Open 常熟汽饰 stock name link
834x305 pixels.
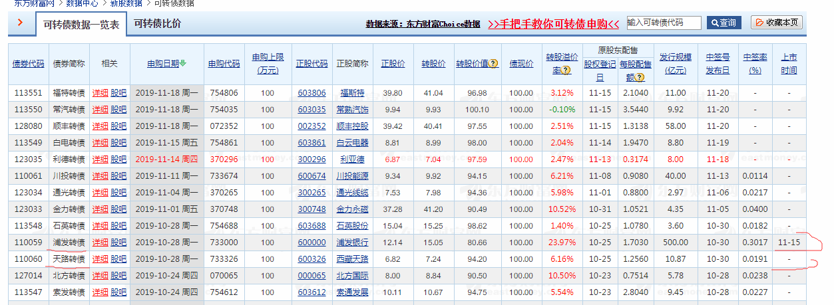point(352,110)
